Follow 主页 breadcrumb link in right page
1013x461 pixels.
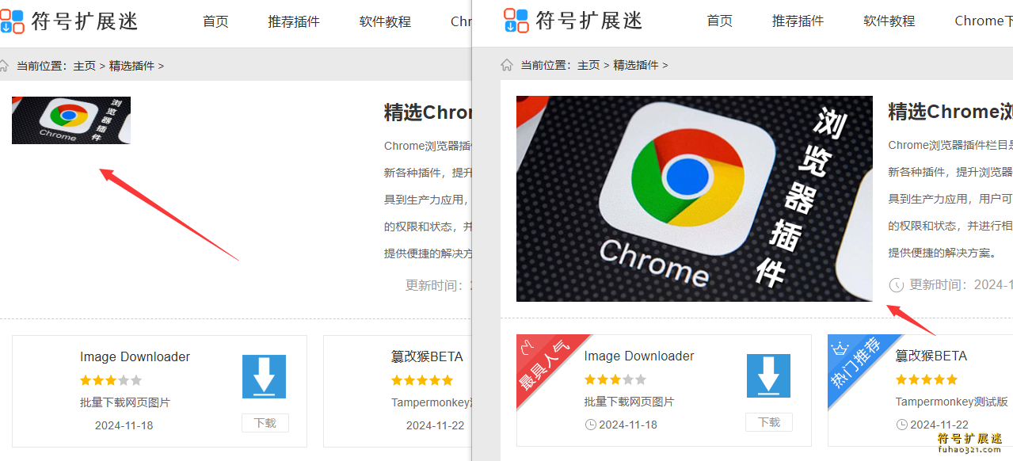(588, 65)
